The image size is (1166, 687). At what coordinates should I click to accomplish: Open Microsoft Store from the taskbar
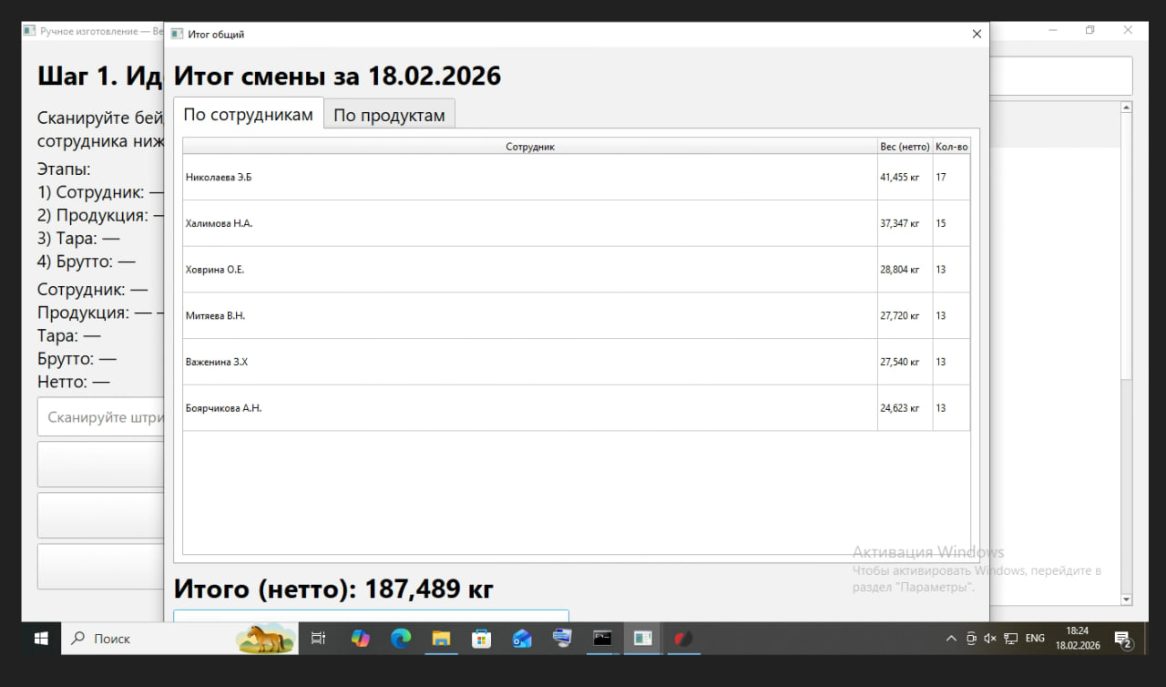point(481,639)
